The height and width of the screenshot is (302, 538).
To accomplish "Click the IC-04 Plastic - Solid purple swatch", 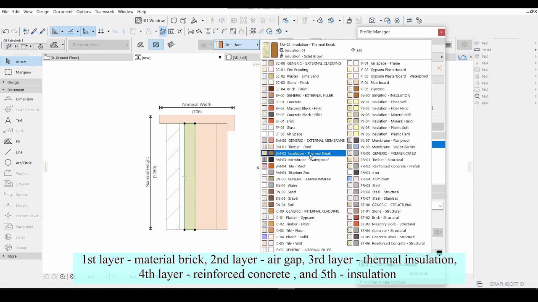I will pos(264,237).
